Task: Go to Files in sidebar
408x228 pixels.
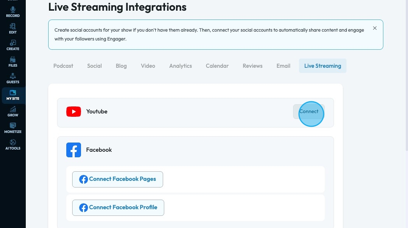Action: coord(13,62)
